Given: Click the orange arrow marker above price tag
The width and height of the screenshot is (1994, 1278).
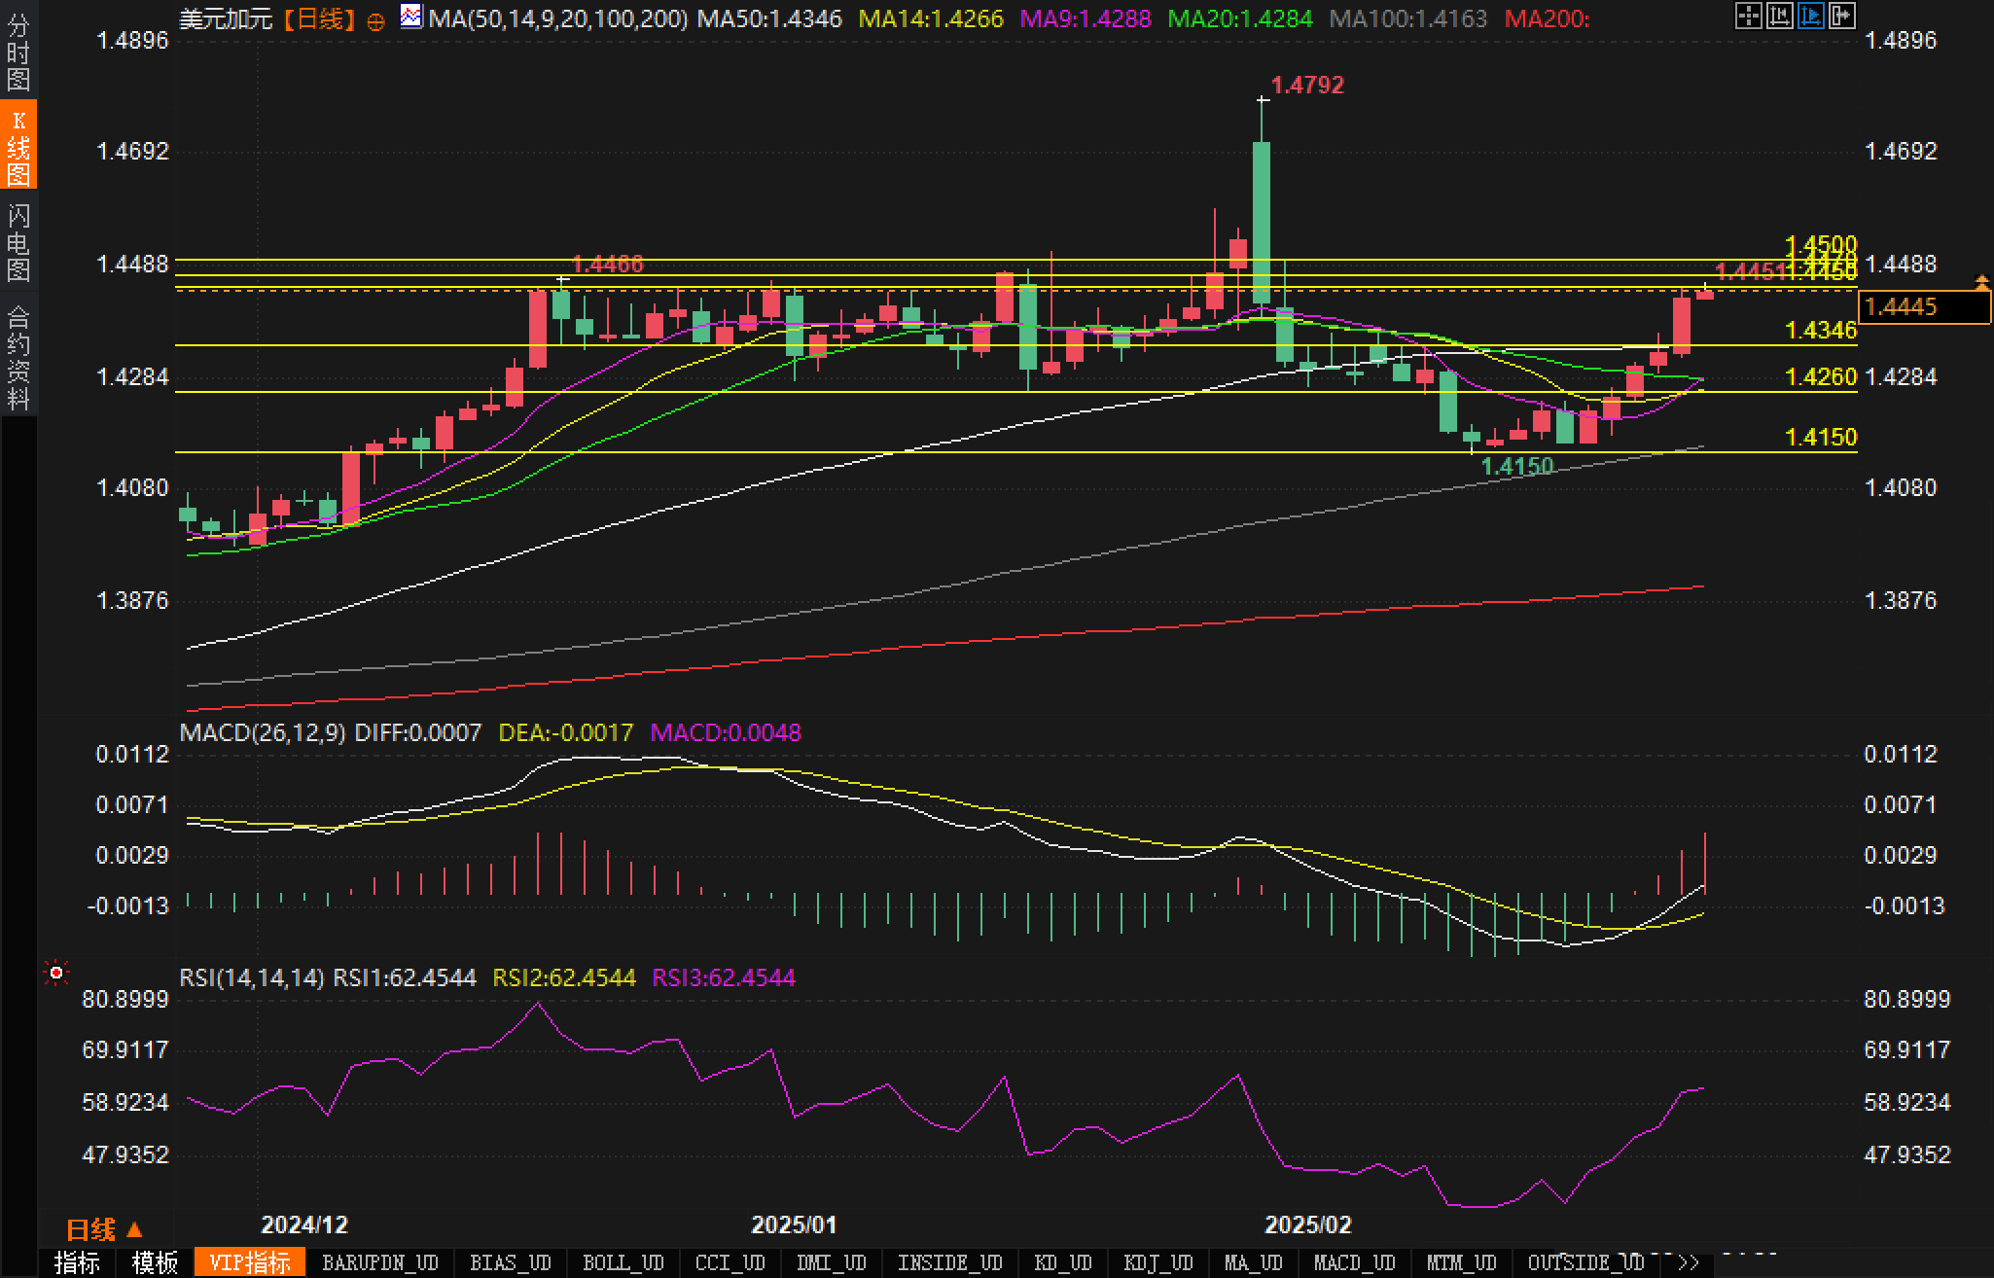Looking at the screenshot, I should (x=1981, y=281).
